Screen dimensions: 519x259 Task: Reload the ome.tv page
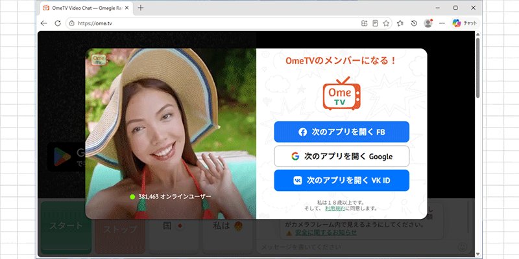click(x=58, y=23)
